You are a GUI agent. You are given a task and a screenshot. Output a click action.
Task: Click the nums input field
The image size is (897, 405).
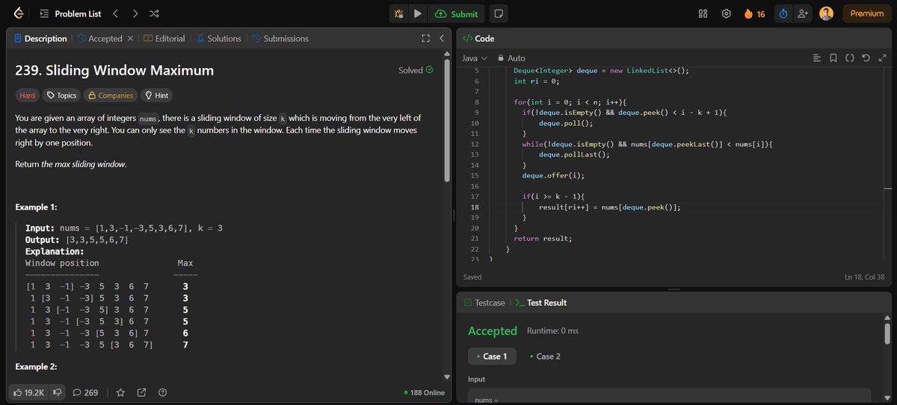[x=669, y=397]
